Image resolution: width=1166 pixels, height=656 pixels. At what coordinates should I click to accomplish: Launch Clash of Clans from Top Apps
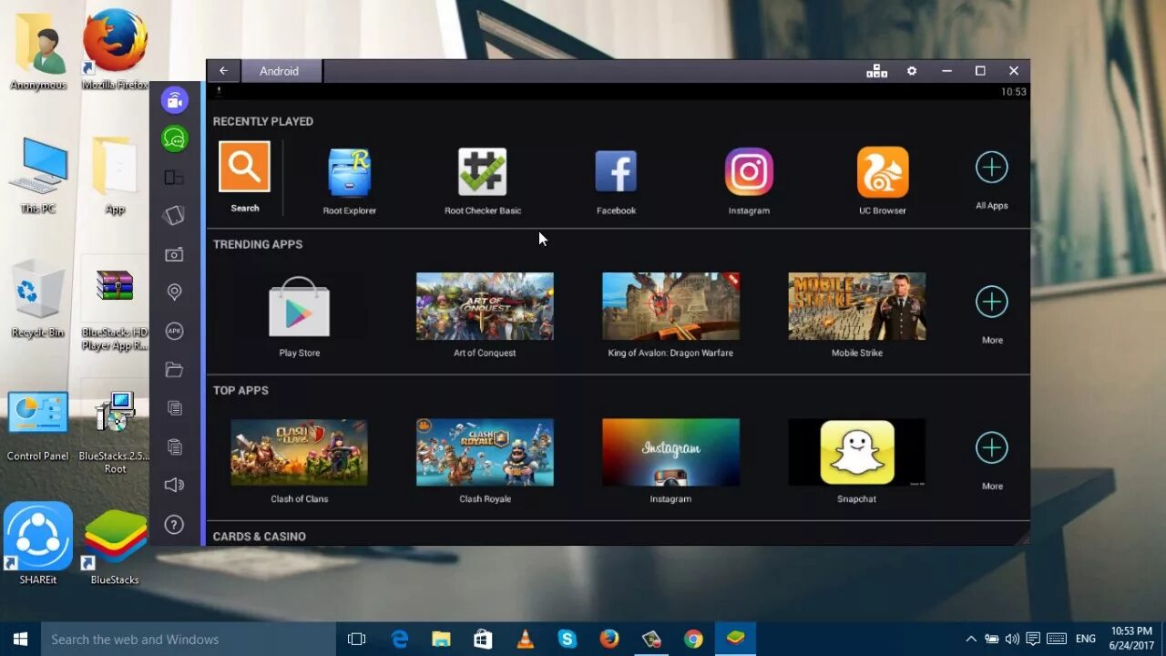coord(299,453)
